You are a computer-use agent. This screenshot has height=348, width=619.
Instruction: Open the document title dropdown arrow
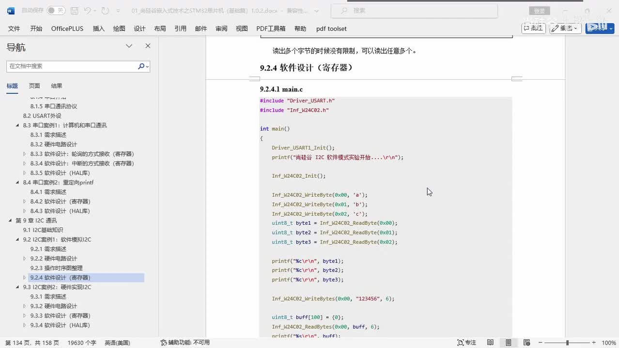pyautogui.click(x=317, y=11)
